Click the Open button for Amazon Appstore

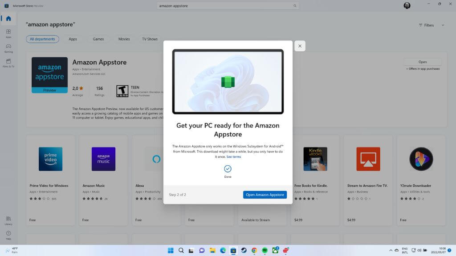[x=423, y=62]
